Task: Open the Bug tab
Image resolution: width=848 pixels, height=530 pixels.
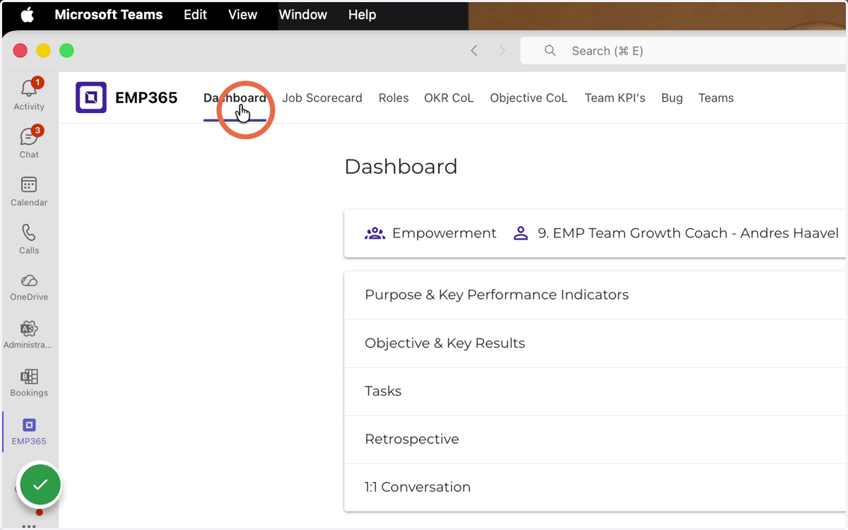Action: pos(672,98)
